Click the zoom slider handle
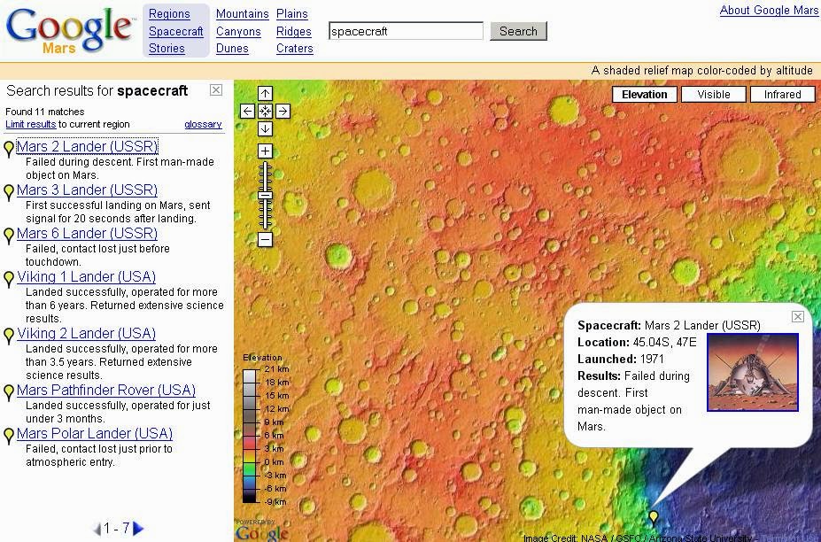 click(x=265, y=196)
